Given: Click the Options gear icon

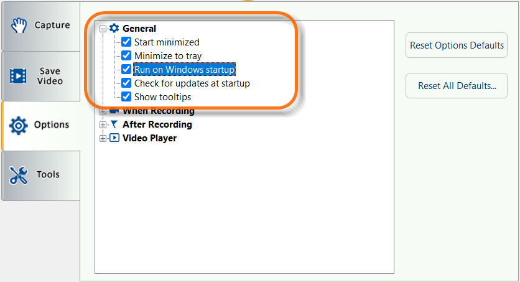Looking at the screenshot, I should coord(19,125).
